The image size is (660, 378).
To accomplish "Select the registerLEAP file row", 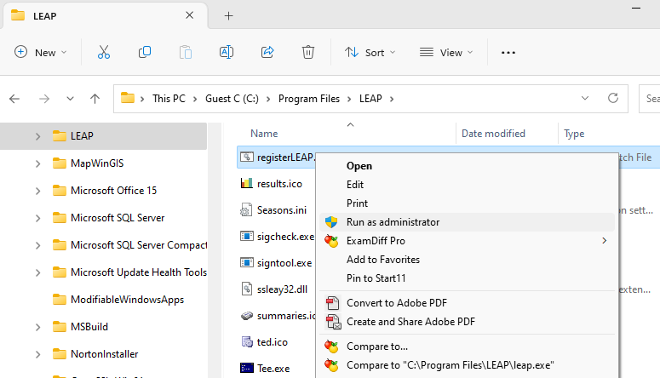I will pyautogui.click(x=277, y=157).
